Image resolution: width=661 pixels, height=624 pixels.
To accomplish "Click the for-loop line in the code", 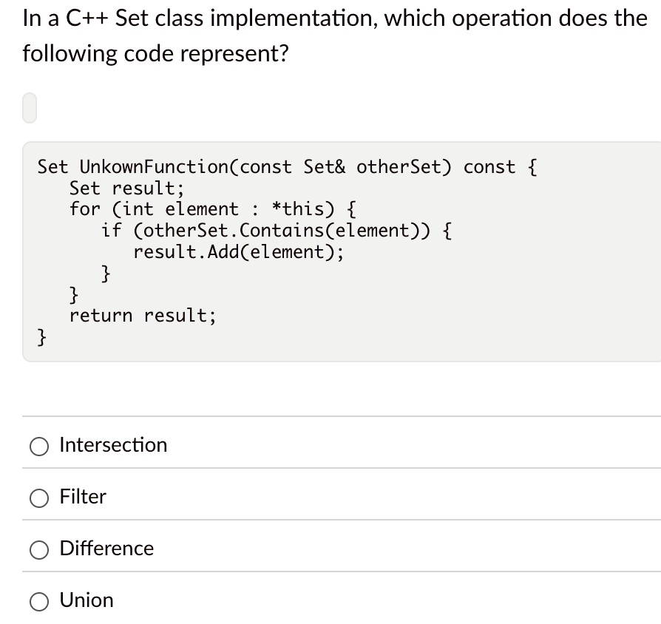I will (x=212, y=208).
